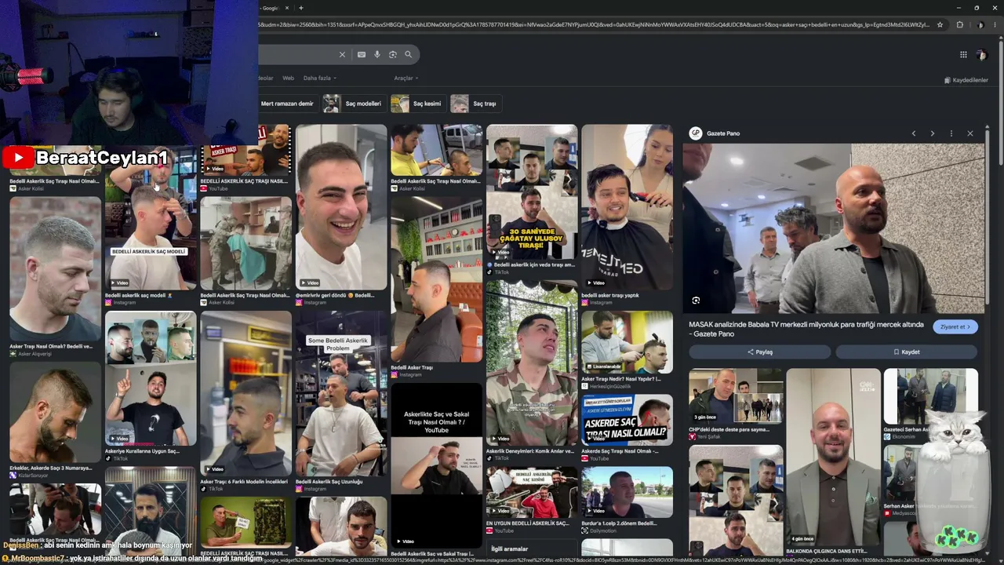
Task: Open Kaydedilenler saved items
Action: pyautogui.click(x=966, y=80)
